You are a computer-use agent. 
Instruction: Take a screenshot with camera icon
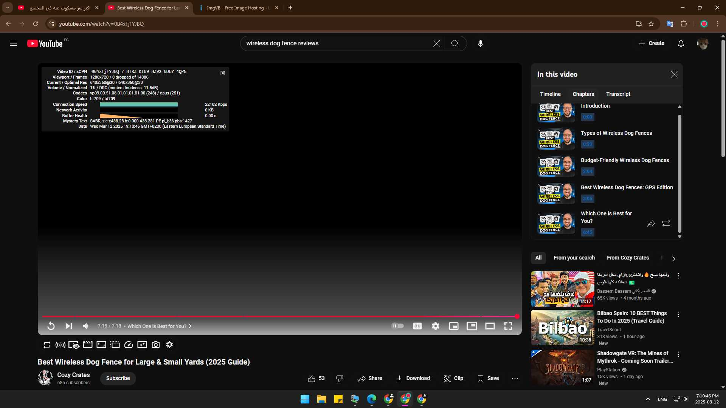[156, 345]
